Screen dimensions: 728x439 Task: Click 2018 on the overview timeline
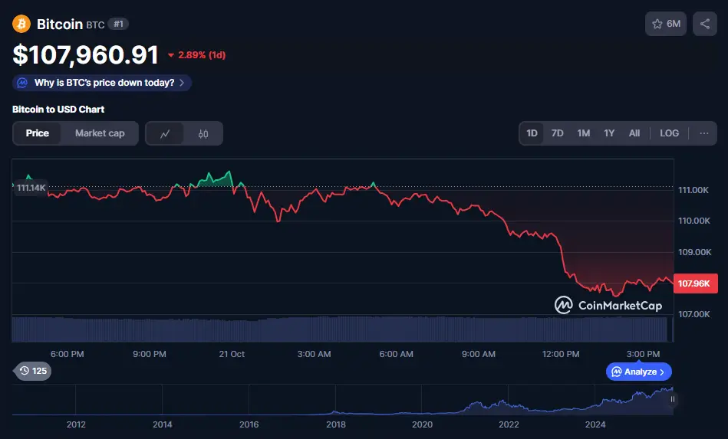coord(336,424)
